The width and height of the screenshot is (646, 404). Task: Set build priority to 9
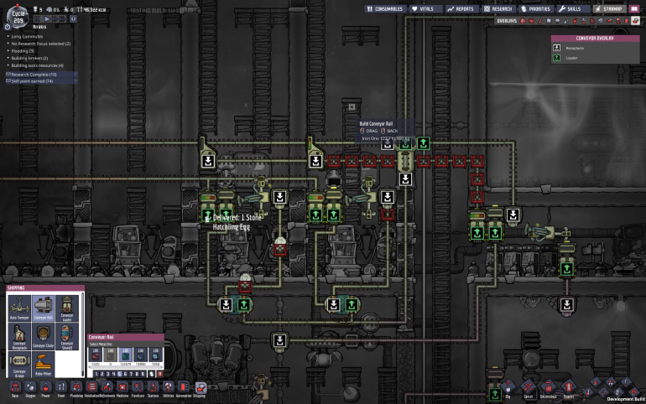143,374
